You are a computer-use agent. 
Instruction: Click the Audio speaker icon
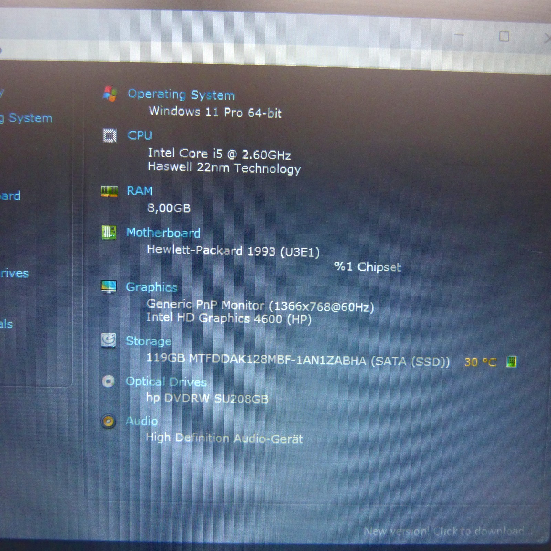pyautogui.click(x=108, y=421)
